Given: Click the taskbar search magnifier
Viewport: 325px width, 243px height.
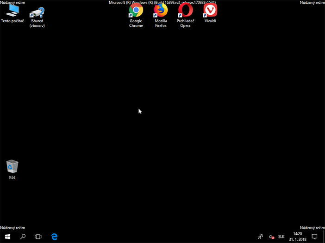Looking at the screenshot, I should (x=23, y=237).
